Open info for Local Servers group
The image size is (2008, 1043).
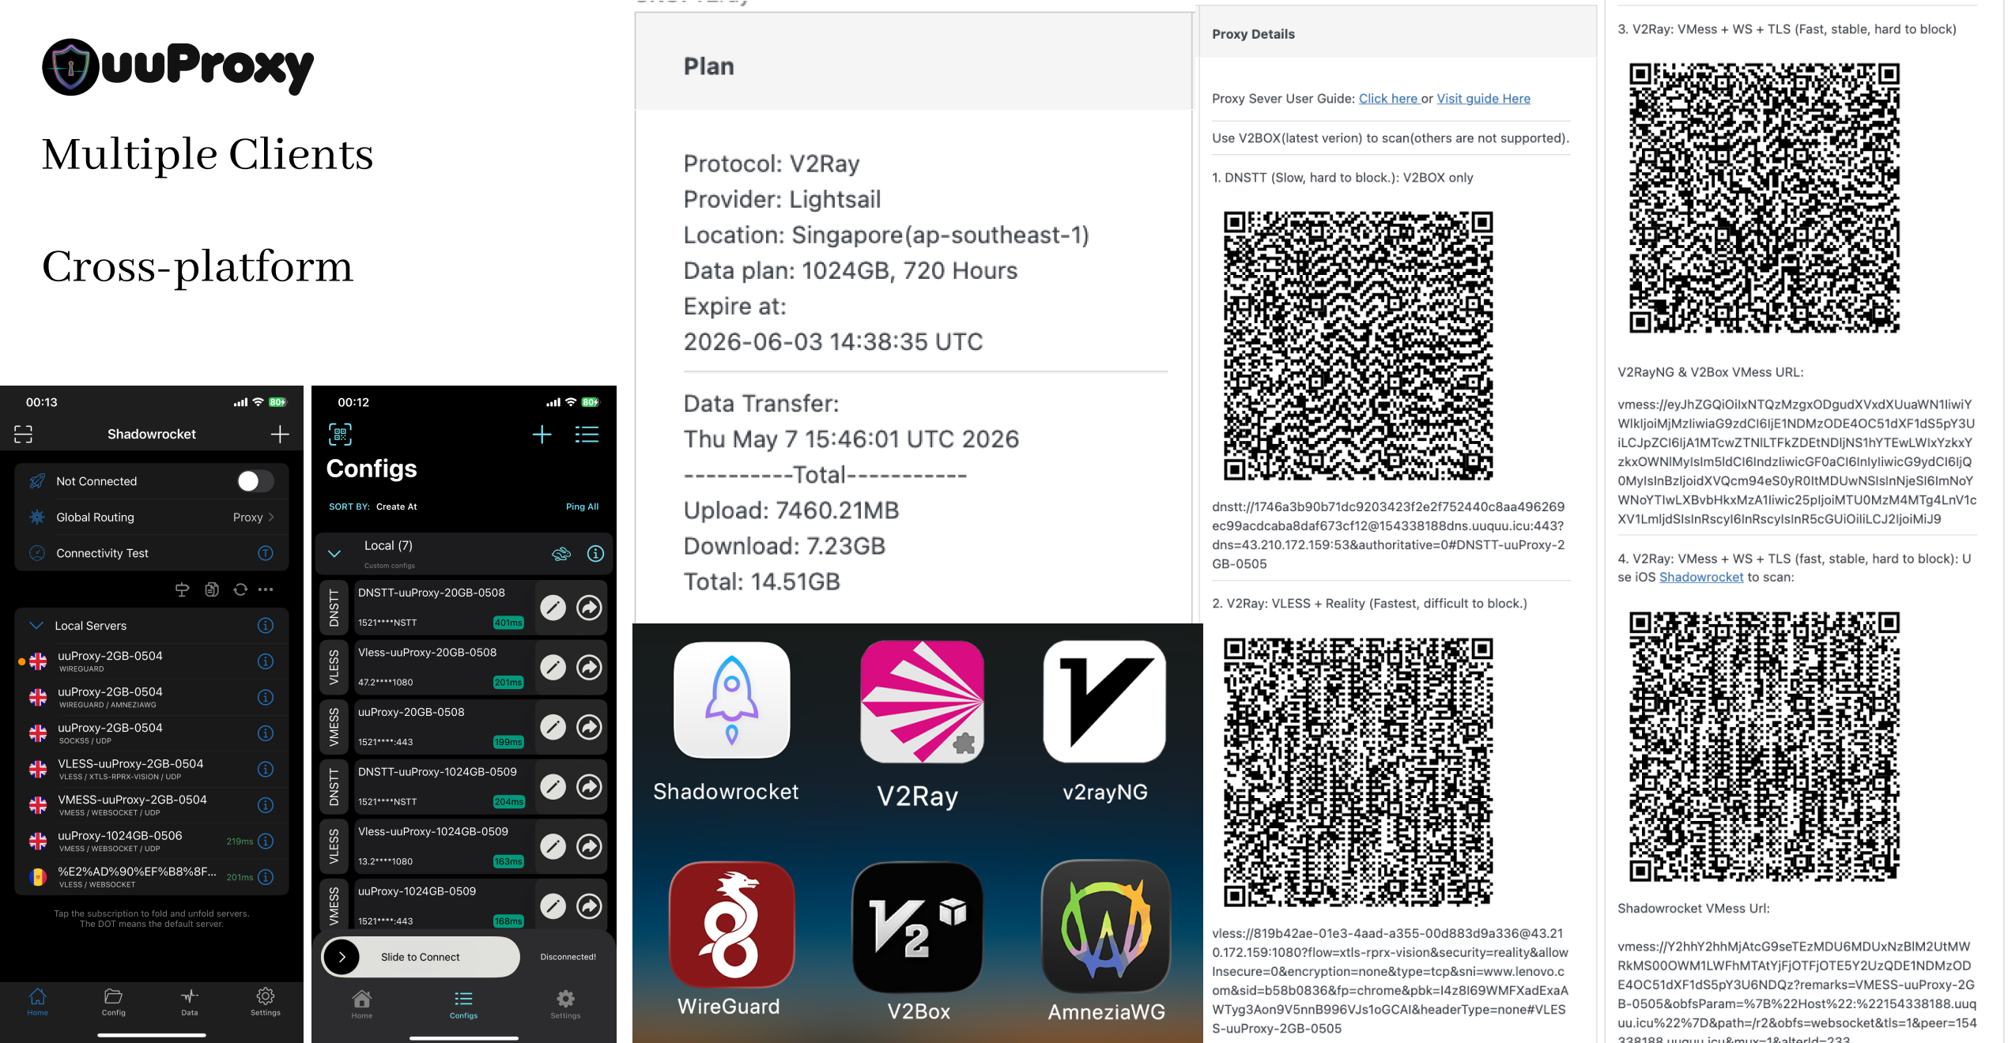tap(266, 625)
